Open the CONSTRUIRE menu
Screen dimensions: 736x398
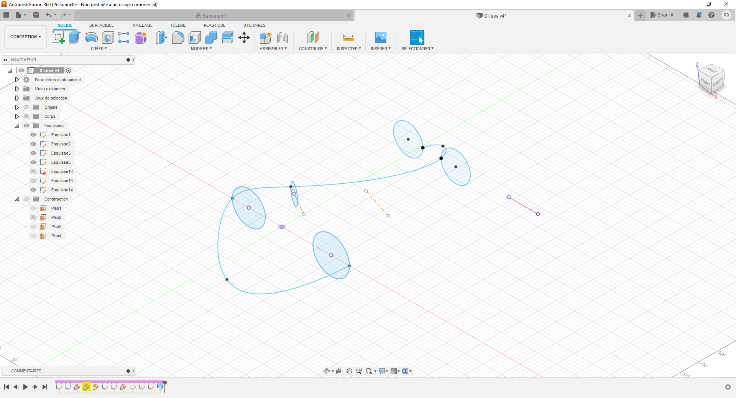point(313,49)
